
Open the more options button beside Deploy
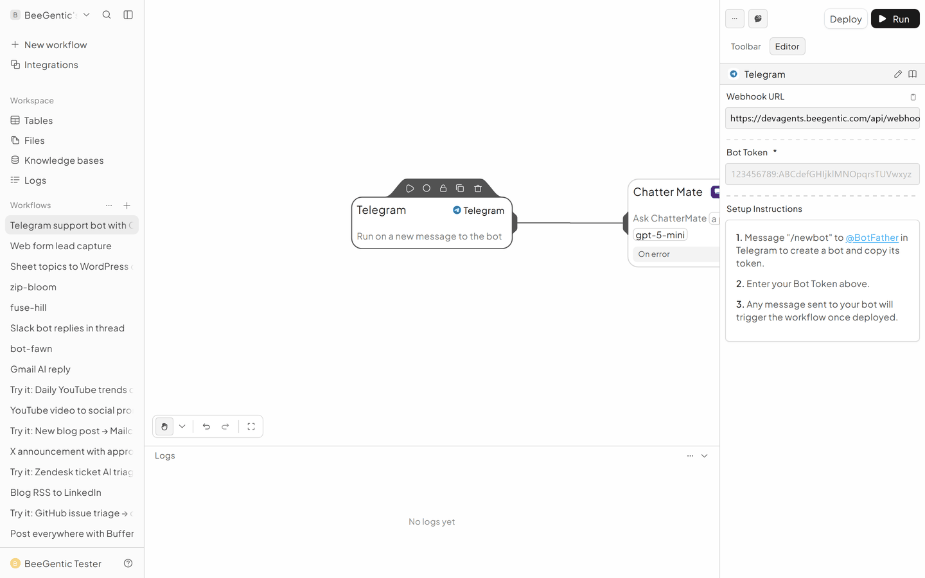(735, 19)
